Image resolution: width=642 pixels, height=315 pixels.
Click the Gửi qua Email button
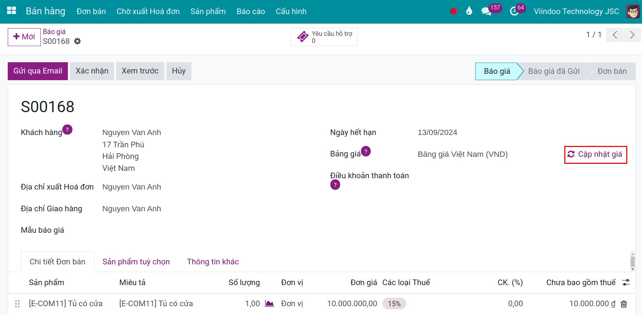pos(38,71)
